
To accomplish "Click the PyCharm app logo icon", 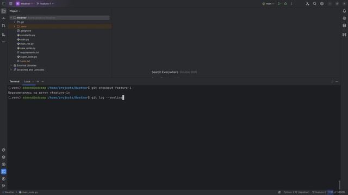I will pos(3,4).
